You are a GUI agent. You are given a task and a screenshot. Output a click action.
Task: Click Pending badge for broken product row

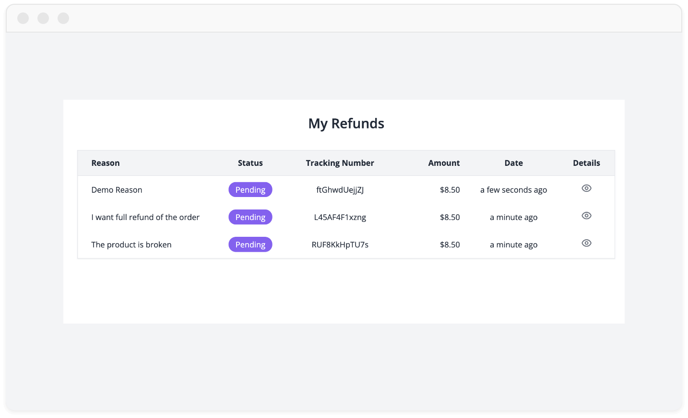pyautogui.click(x=250, y=244)
